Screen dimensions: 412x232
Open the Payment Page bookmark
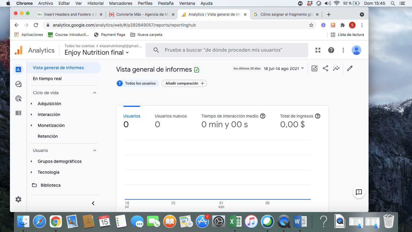(109, 35)
